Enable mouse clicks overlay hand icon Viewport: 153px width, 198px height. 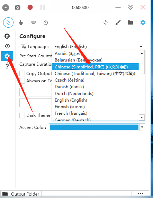tap(21, 22)
